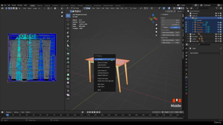223x125 pixels.
Task: Switch perspective/orthographic grid icon in viewport
Action: click(156, 35)
